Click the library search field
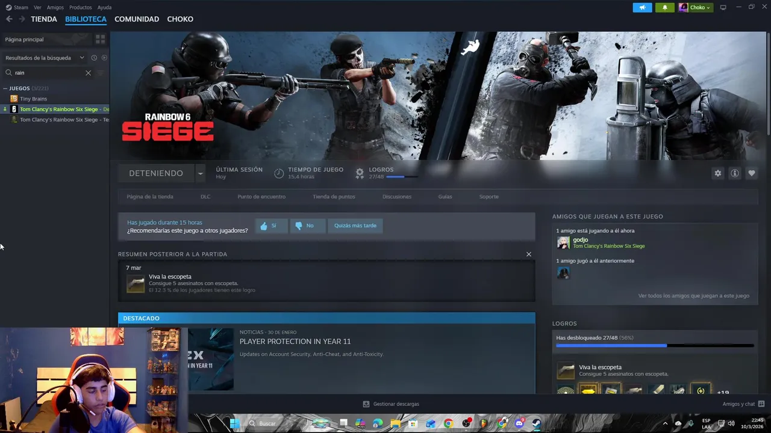 pos(47,73)
